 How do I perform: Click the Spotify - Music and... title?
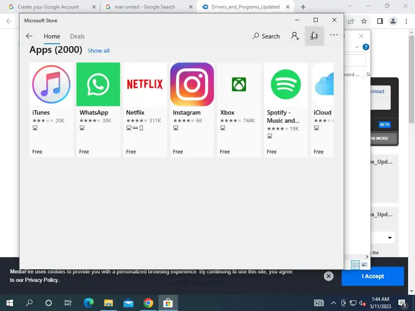pyautogui.click(x=283, y=116)
